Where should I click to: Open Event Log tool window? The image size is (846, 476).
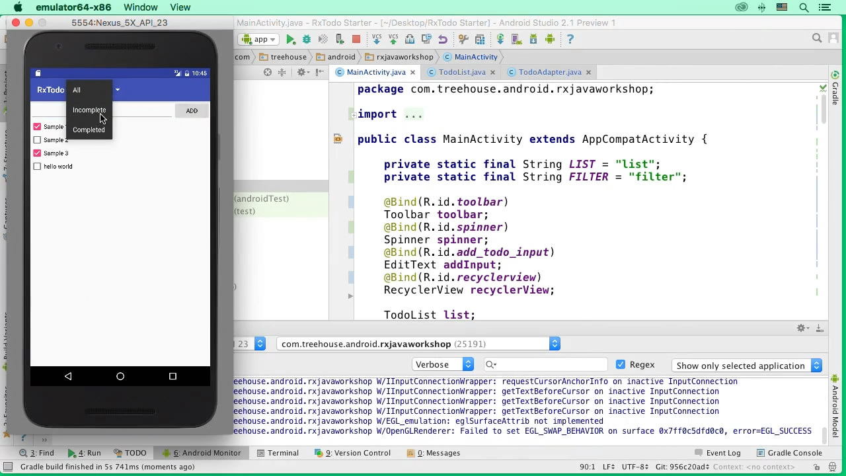[718, 453]
